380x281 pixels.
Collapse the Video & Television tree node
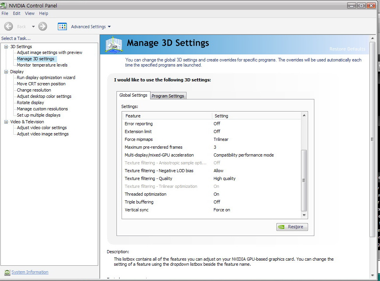tap(6, 122)
